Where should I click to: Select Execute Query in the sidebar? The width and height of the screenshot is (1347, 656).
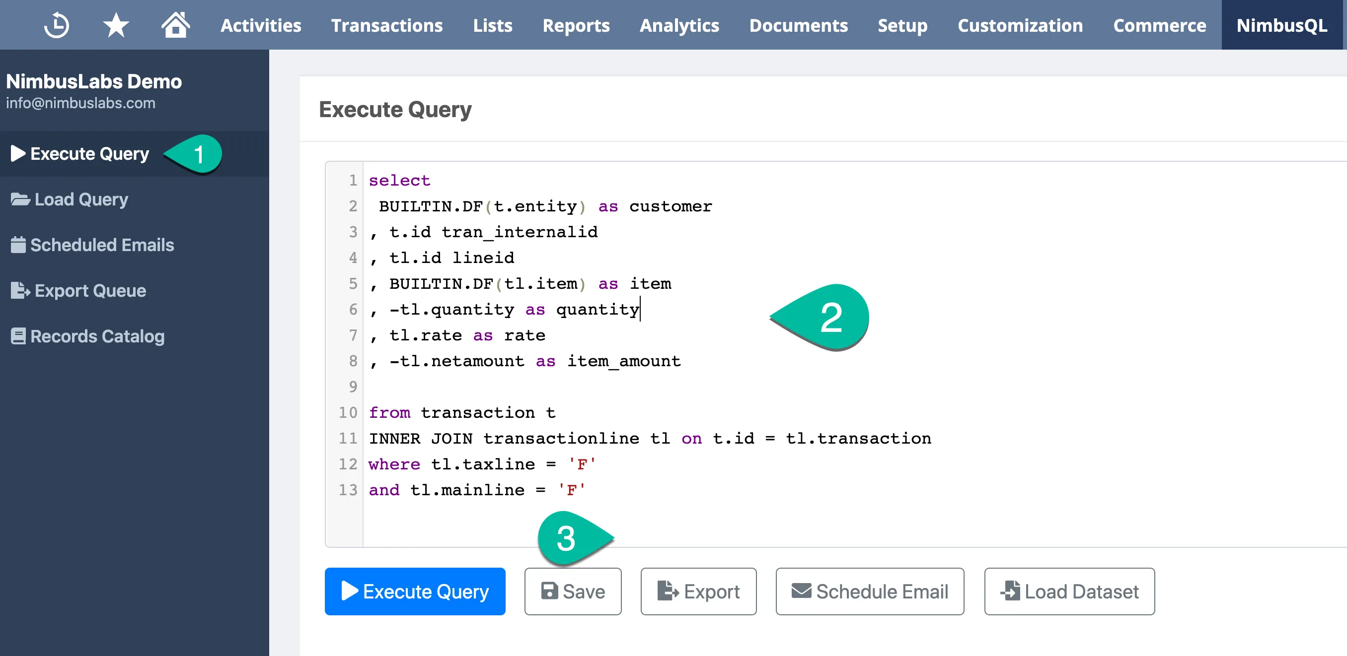pos(135,153)
